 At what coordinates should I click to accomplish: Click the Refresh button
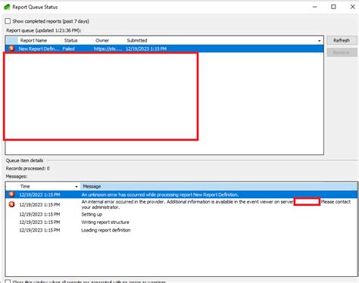(342, 40)
